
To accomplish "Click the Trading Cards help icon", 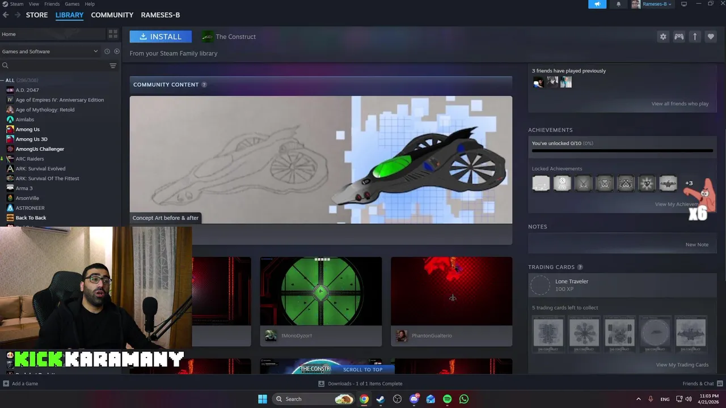I will (x=580, y=267).
